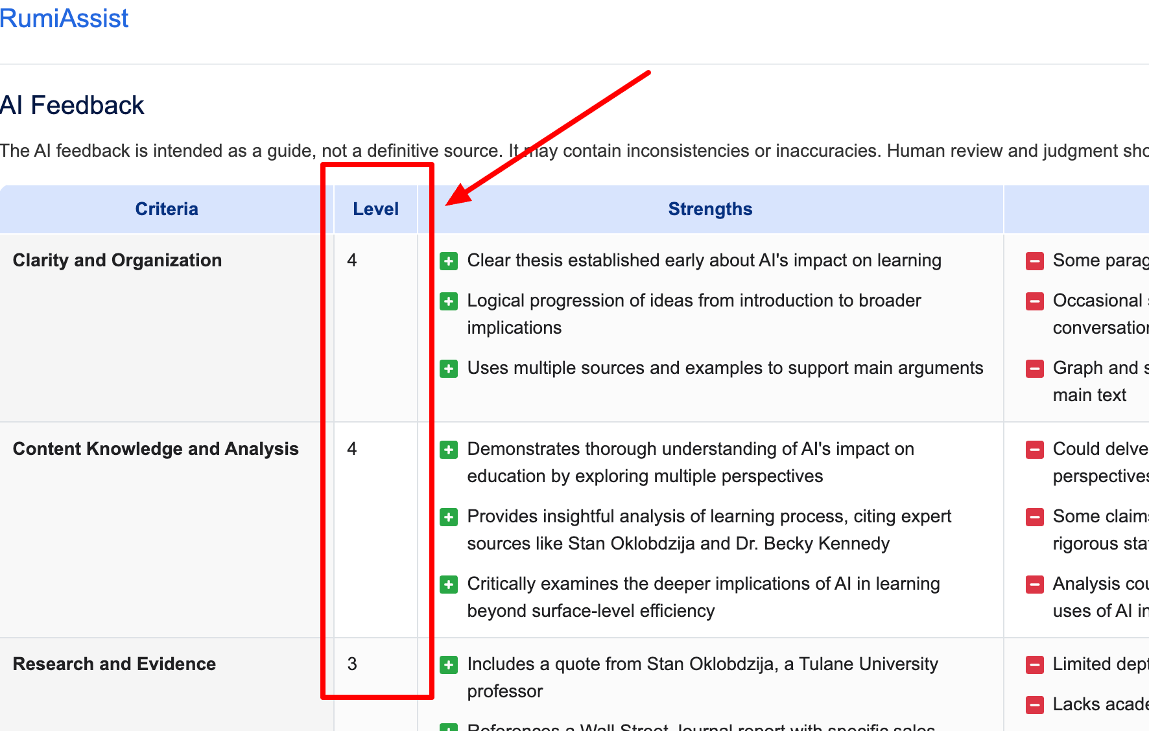The width and height of the screenshot is (1149, 731).
Task: Open the RumiAssist home link
Action: click(64, 18)
